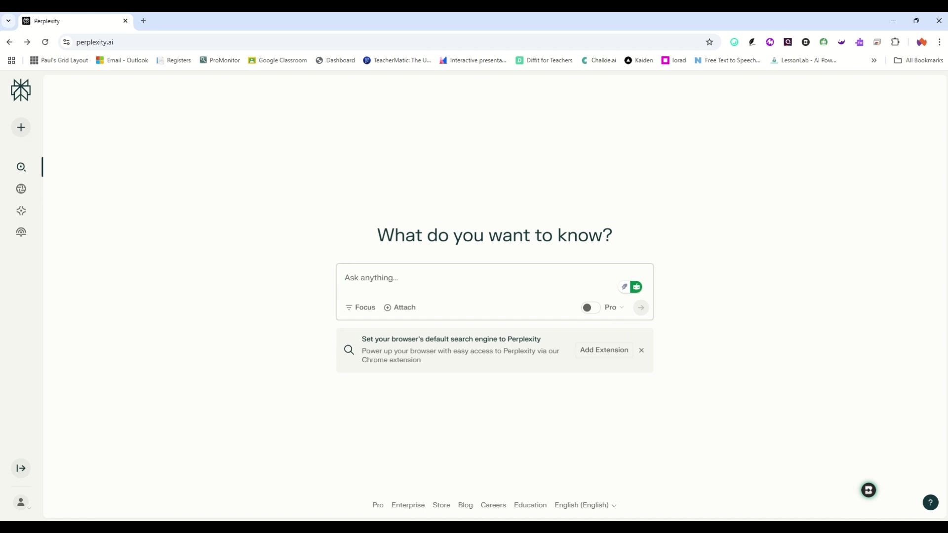Click the teal circle extension icon
The image size is (948, 533).
point(734,42)
